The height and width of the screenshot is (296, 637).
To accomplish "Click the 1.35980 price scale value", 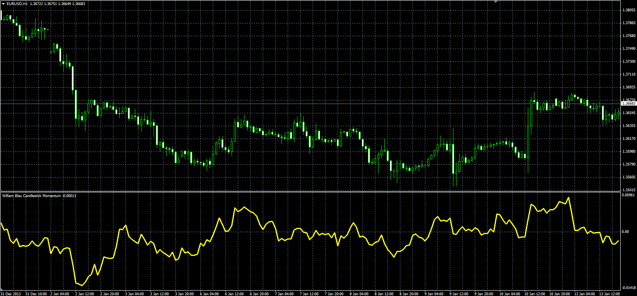I will (x=629, y=152).
